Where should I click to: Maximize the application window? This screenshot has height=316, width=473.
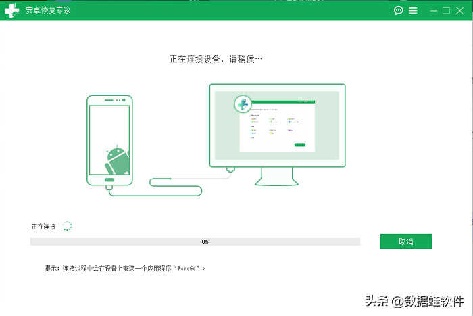[x=447, y=11]
